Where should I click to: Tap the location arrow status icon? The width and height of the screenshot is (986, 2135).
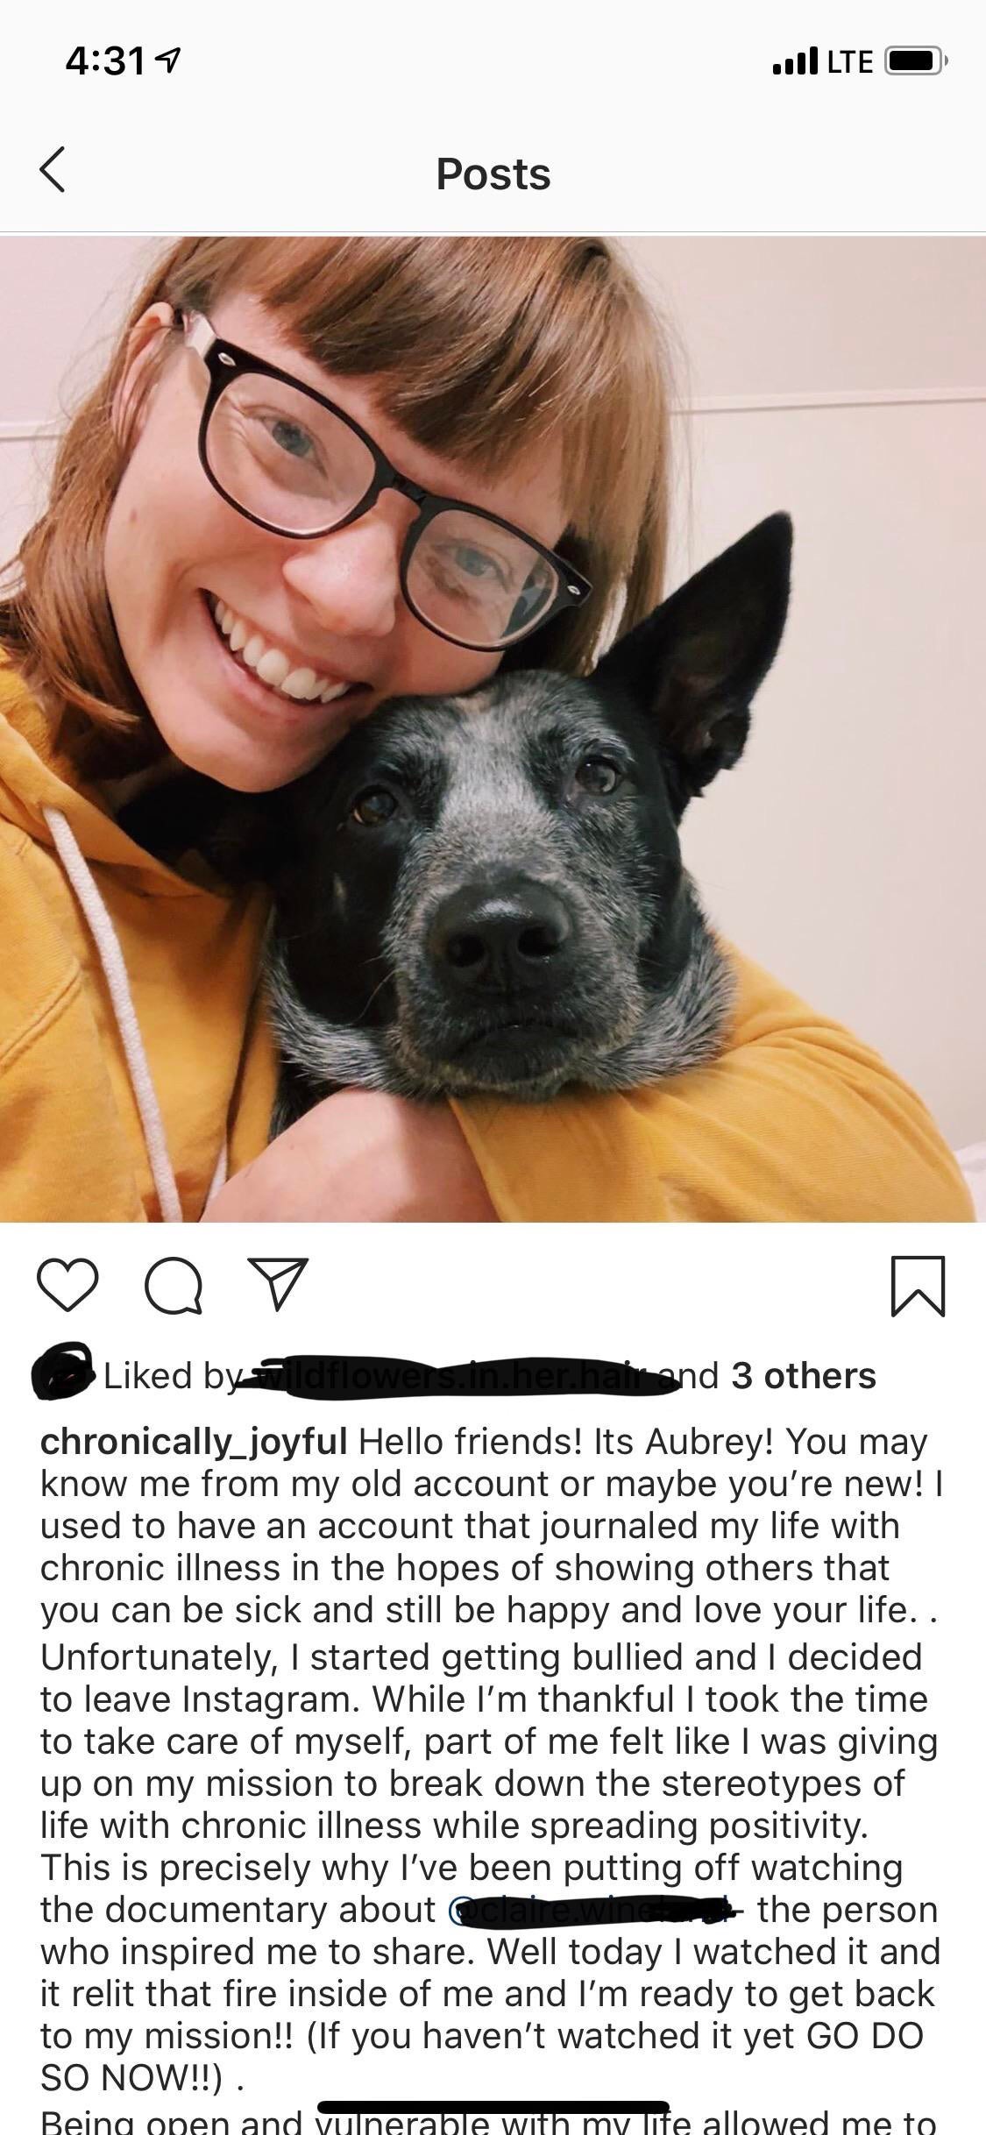[x=167, y=60]
